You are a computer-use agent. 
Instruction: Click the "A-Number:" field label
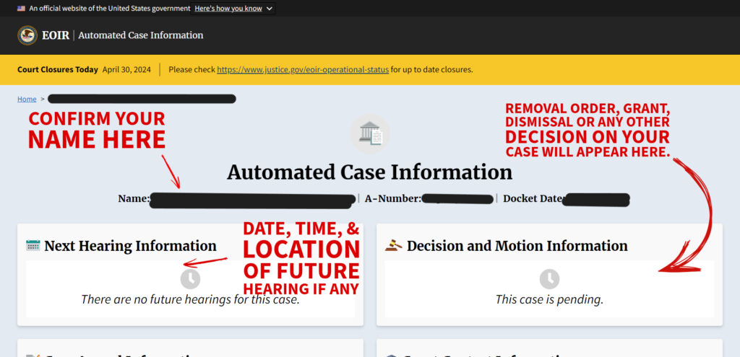pyautogui.click(x=393, y=199)
